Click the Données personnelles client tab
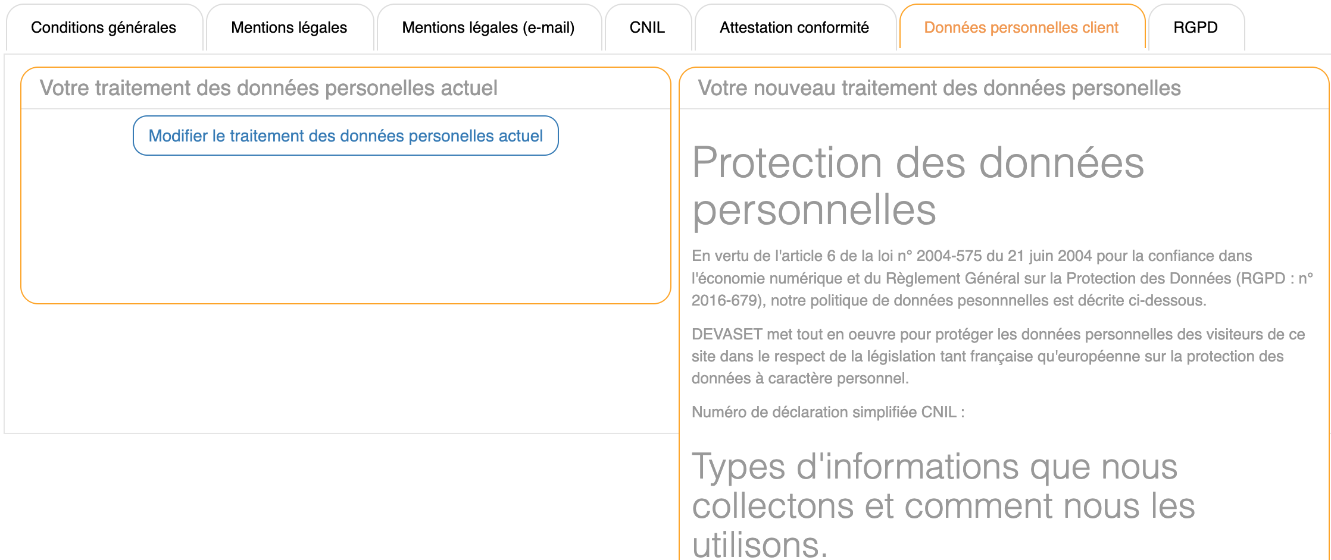Screen dimensions: 1331x560 click(x=1021, y=27)
